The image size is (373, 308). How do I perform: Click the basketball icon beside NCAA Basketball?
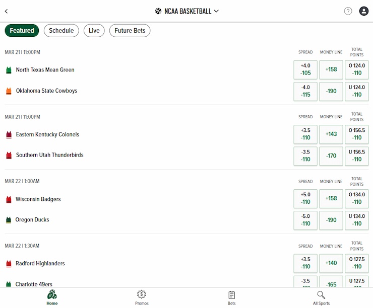[158, 11]
